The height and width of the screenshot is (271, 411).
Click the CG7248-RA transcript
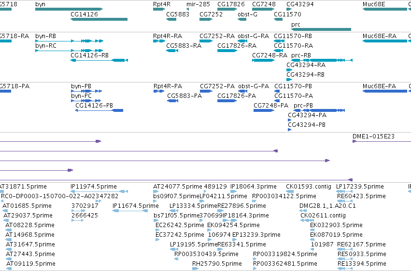263,60
